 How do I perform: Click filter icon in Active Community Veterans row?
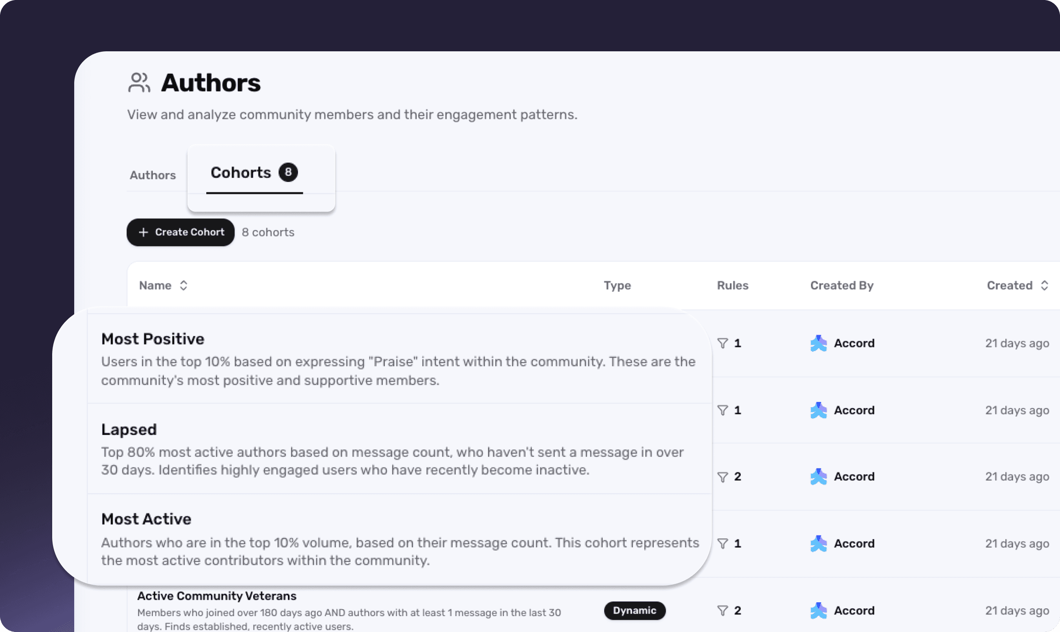pos(722,610)
